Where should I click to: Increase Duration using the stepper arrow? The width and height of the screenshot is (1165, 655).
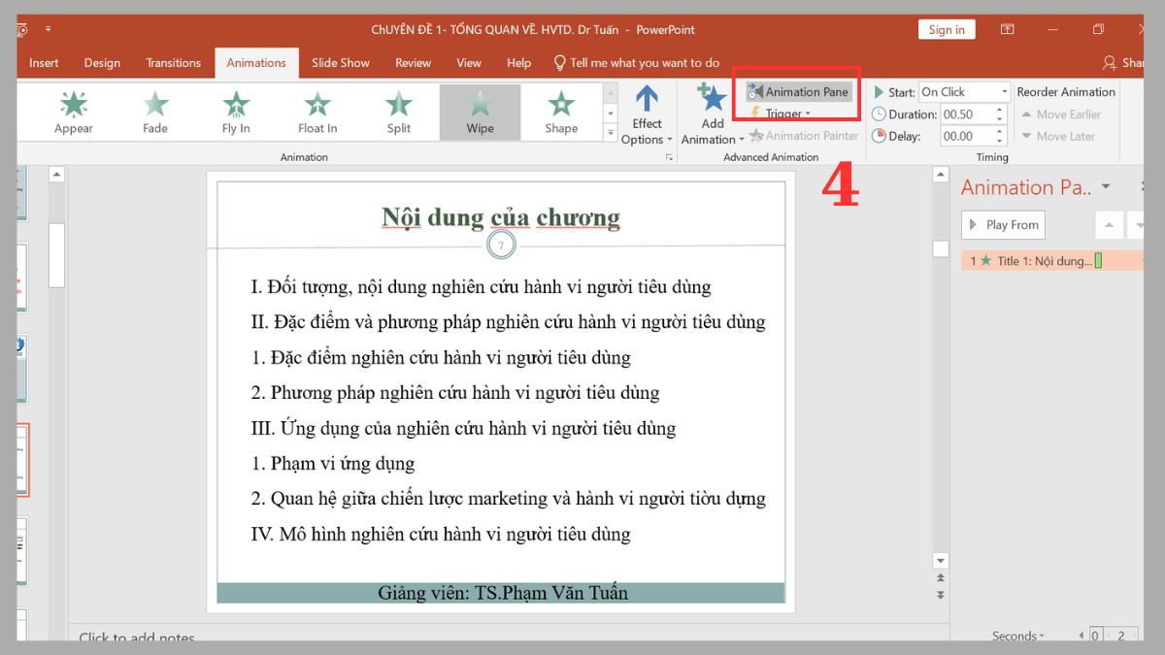(1000, 109)
